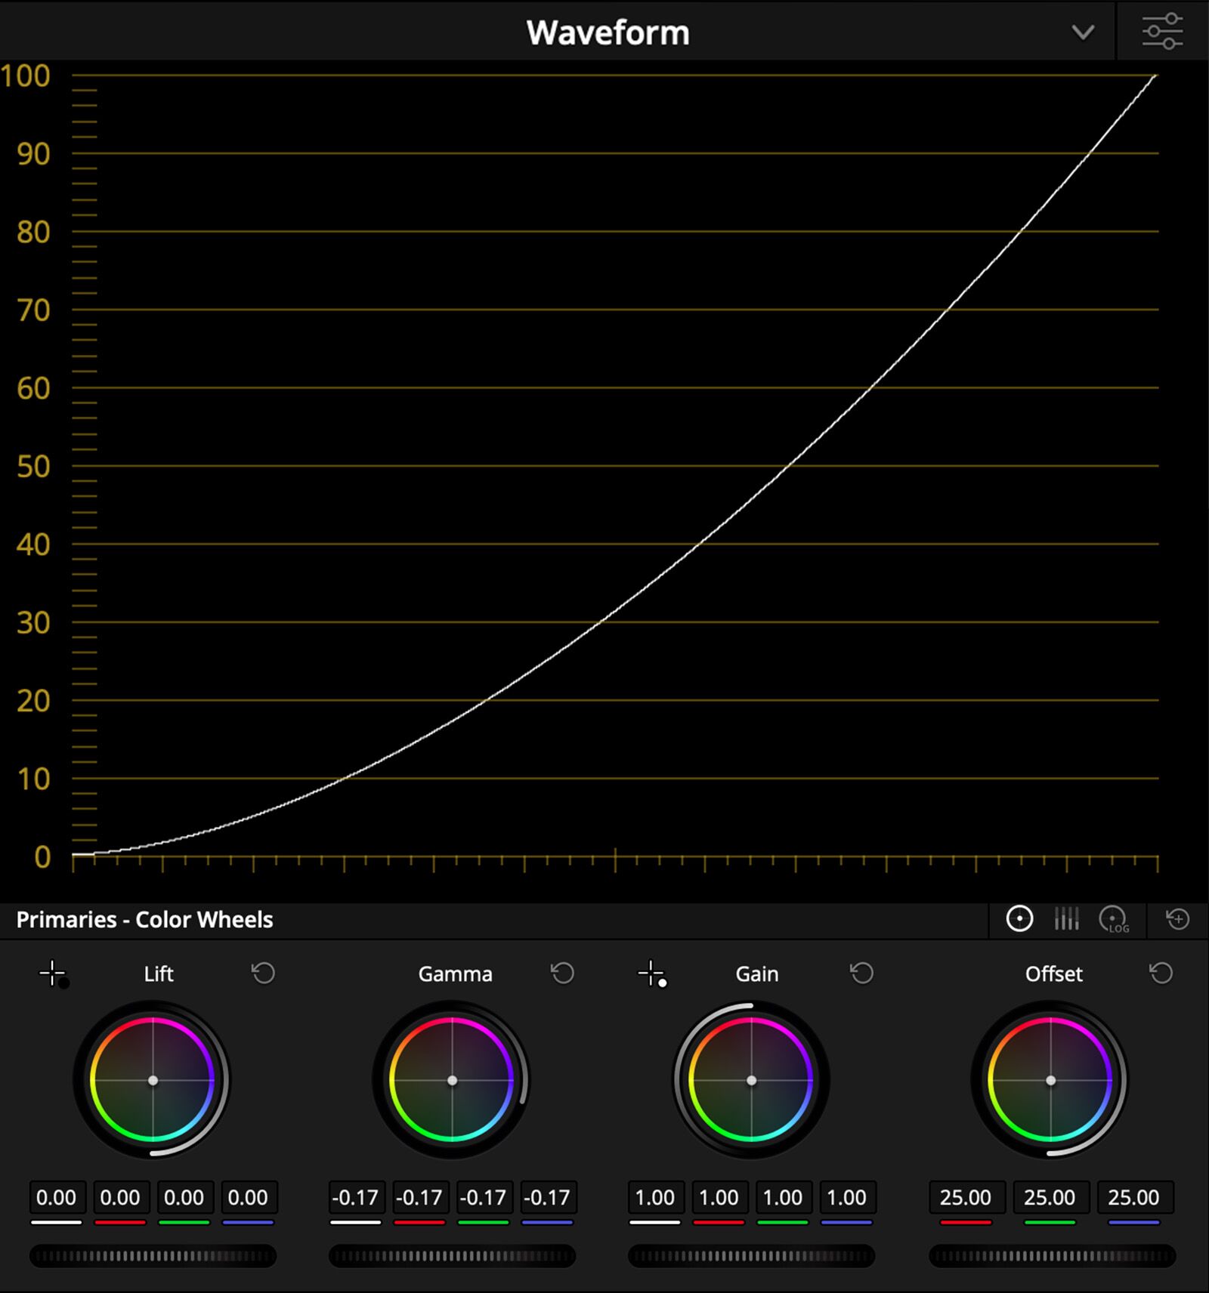
Task: Enable the color wheels adjustment mode
Action: [1019, 919]
